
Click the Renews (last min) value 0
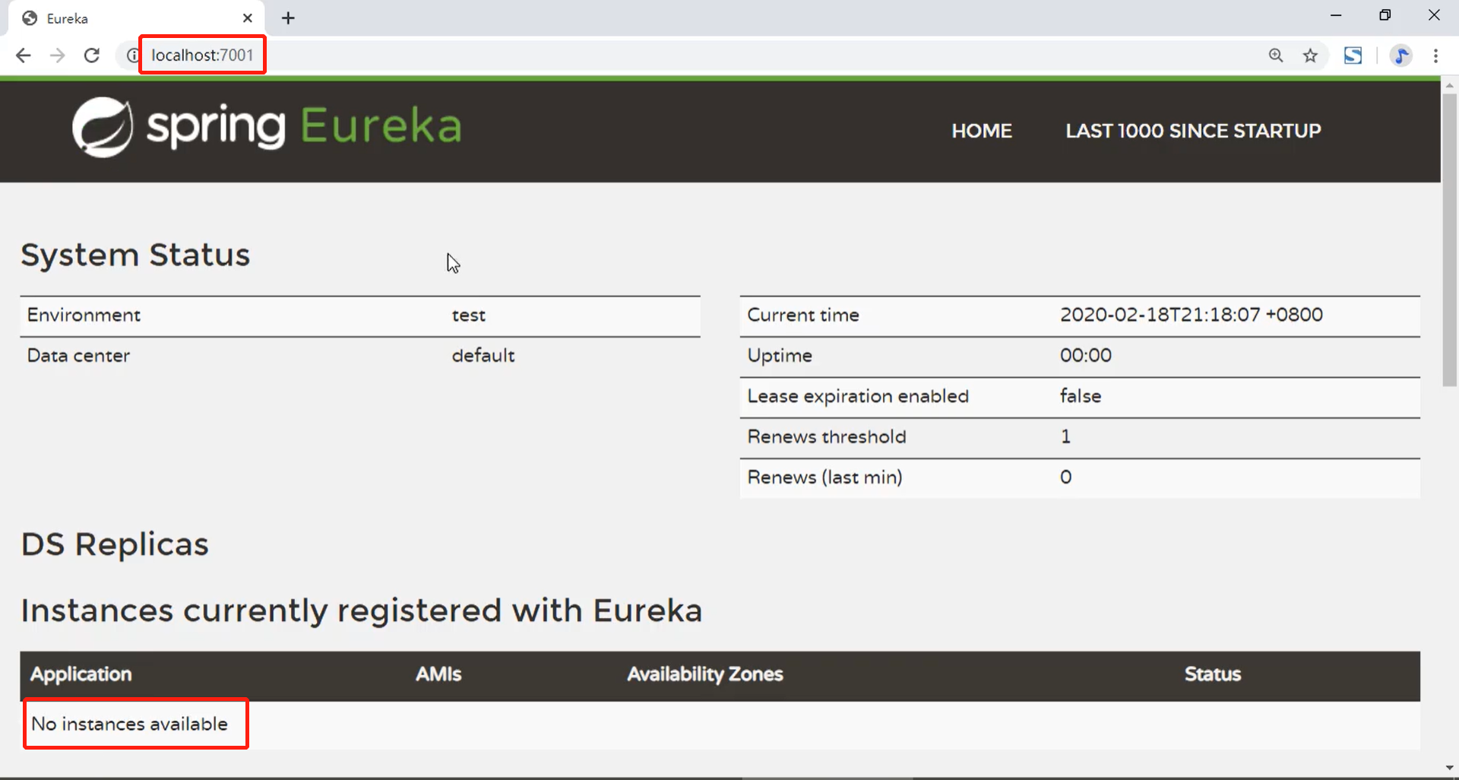[1065, 477]
